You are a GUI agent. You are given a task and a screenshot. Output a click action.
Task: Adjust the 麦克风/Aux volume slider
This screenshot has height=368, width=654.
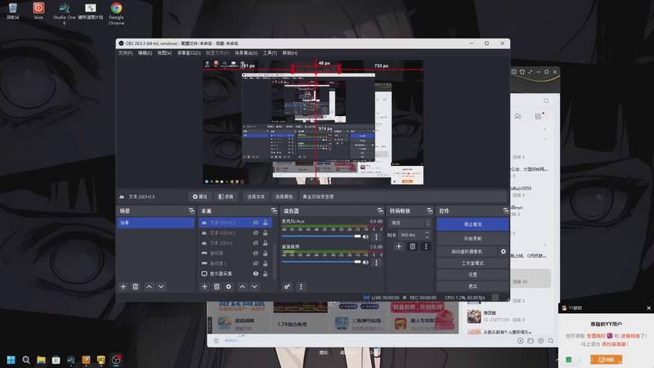coord(321,236)
